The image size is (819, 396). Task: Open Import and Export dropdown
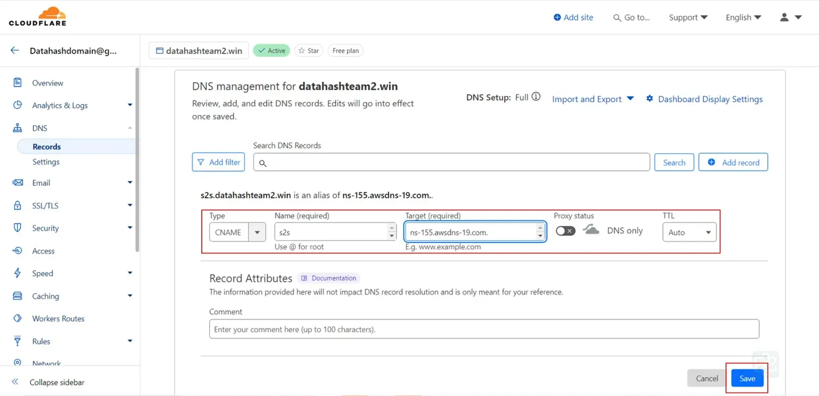pos(593,99)
